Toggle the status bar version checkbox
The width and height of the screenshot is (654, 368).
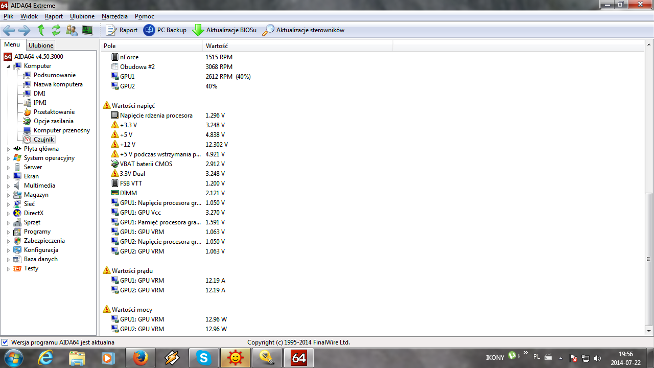click(x=5, y=342)
